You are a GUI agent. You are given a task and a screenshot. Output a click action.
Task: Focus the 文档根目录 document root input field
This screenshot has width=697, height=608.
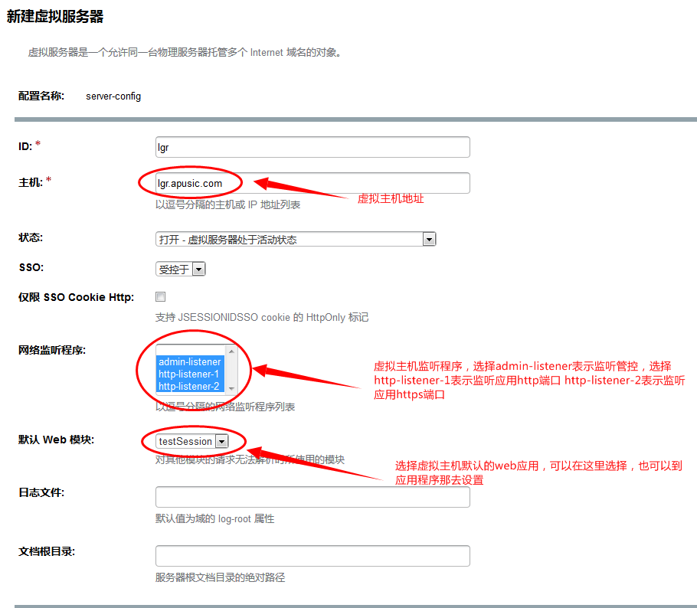click(312, 556)
